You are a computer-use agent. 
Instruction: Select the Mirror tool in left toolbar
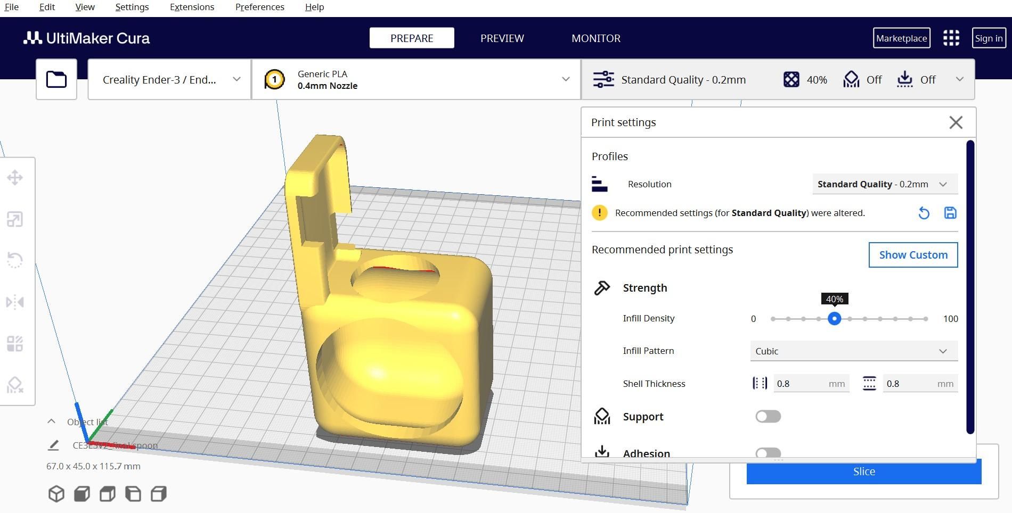point(15,302)
